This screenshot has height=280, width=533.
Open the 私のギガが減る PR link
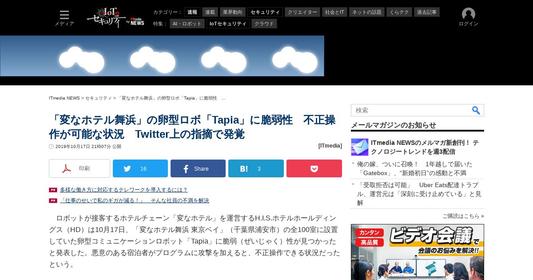click(x=135, y=200)
